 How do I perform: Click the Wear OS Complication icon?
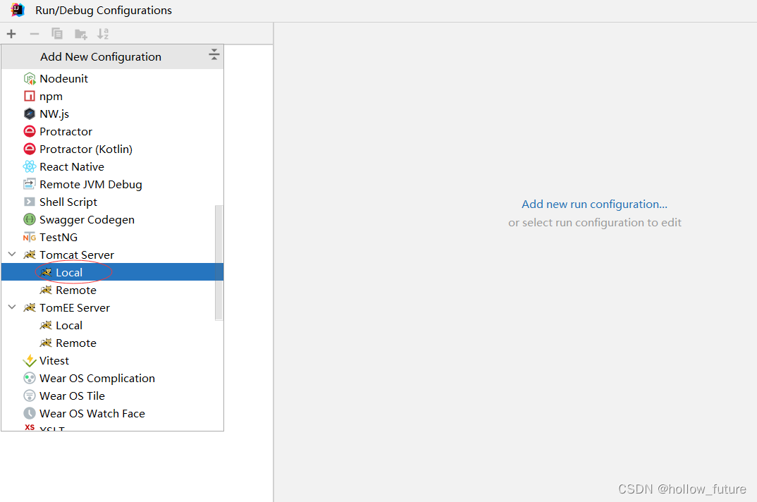click(x=30, y=379)
